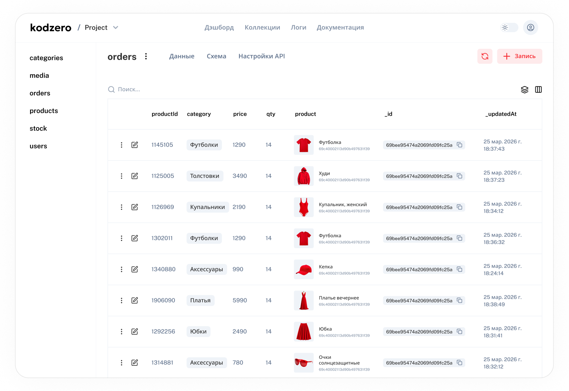Open the orders collection options menu
The image size is (569, 391).
click(146, 56)
